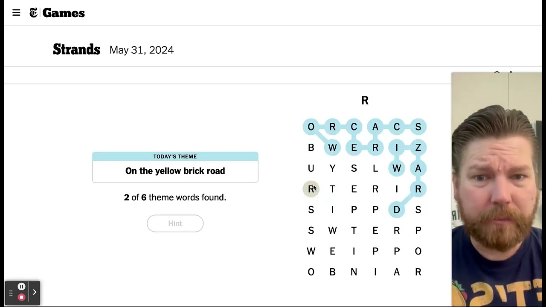Screen dimensions: 546x307
Task: Expand the recording toolbar arrow
Action: (x=35, y=293)
